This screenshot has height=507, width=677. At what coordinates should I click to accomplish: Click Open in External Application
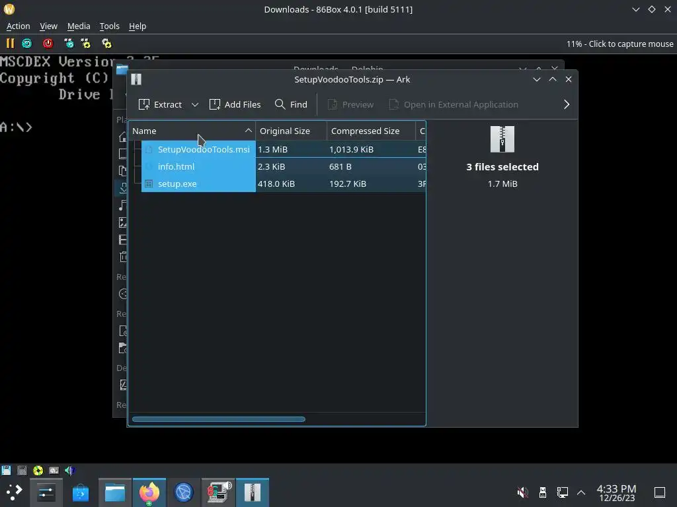pos(454,104)
